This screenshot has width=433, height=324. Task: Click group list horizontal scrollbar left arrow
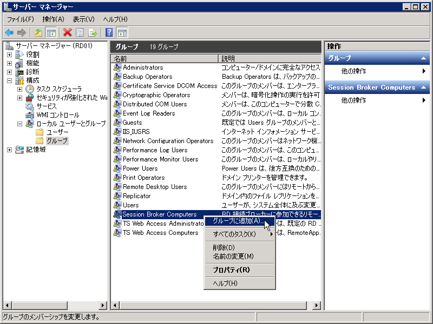[x=115, y=305]
